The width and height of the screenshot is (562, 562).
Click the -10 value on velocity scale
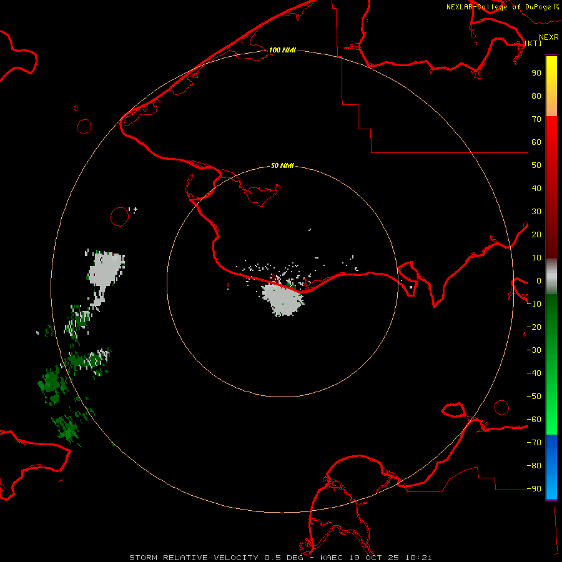(x=534, y=304)
